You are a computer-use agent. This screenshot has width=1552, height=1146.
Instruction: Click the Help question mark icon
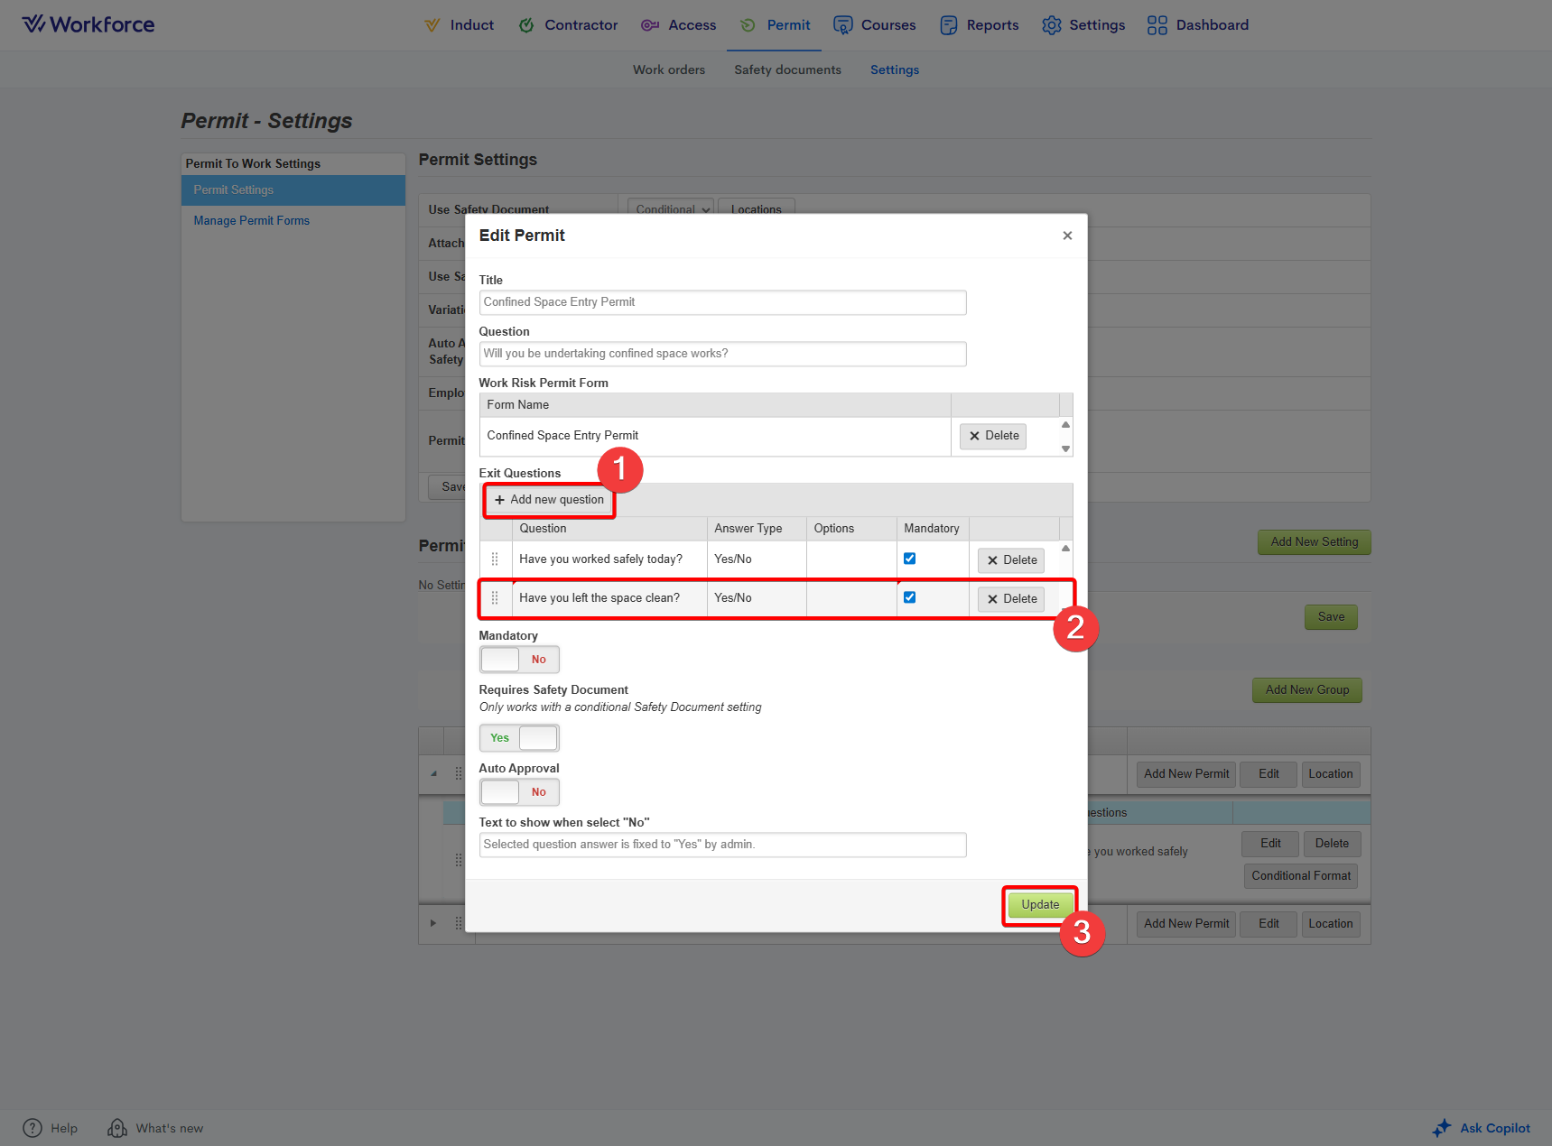point(33,1128)
